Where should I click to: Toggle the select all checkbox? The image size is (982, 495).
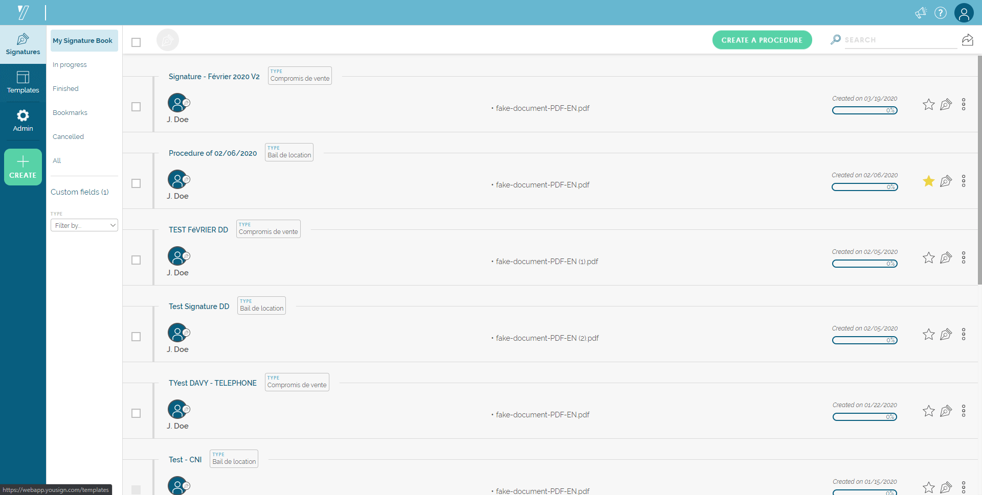tap(136, 42)
